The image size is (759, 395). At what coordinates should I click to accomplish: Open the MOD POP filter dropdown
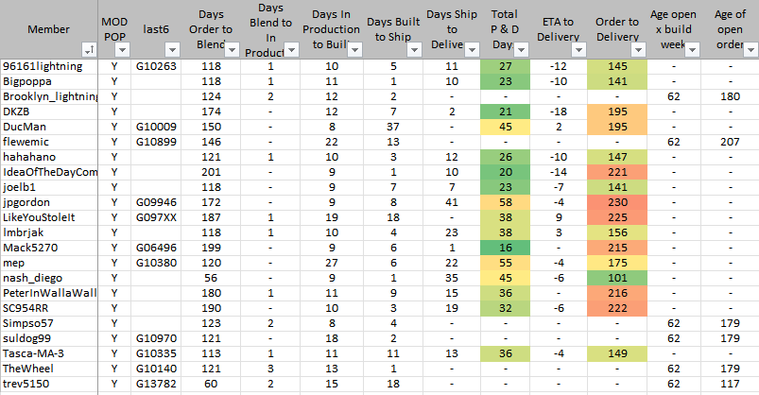coord(120,49)
